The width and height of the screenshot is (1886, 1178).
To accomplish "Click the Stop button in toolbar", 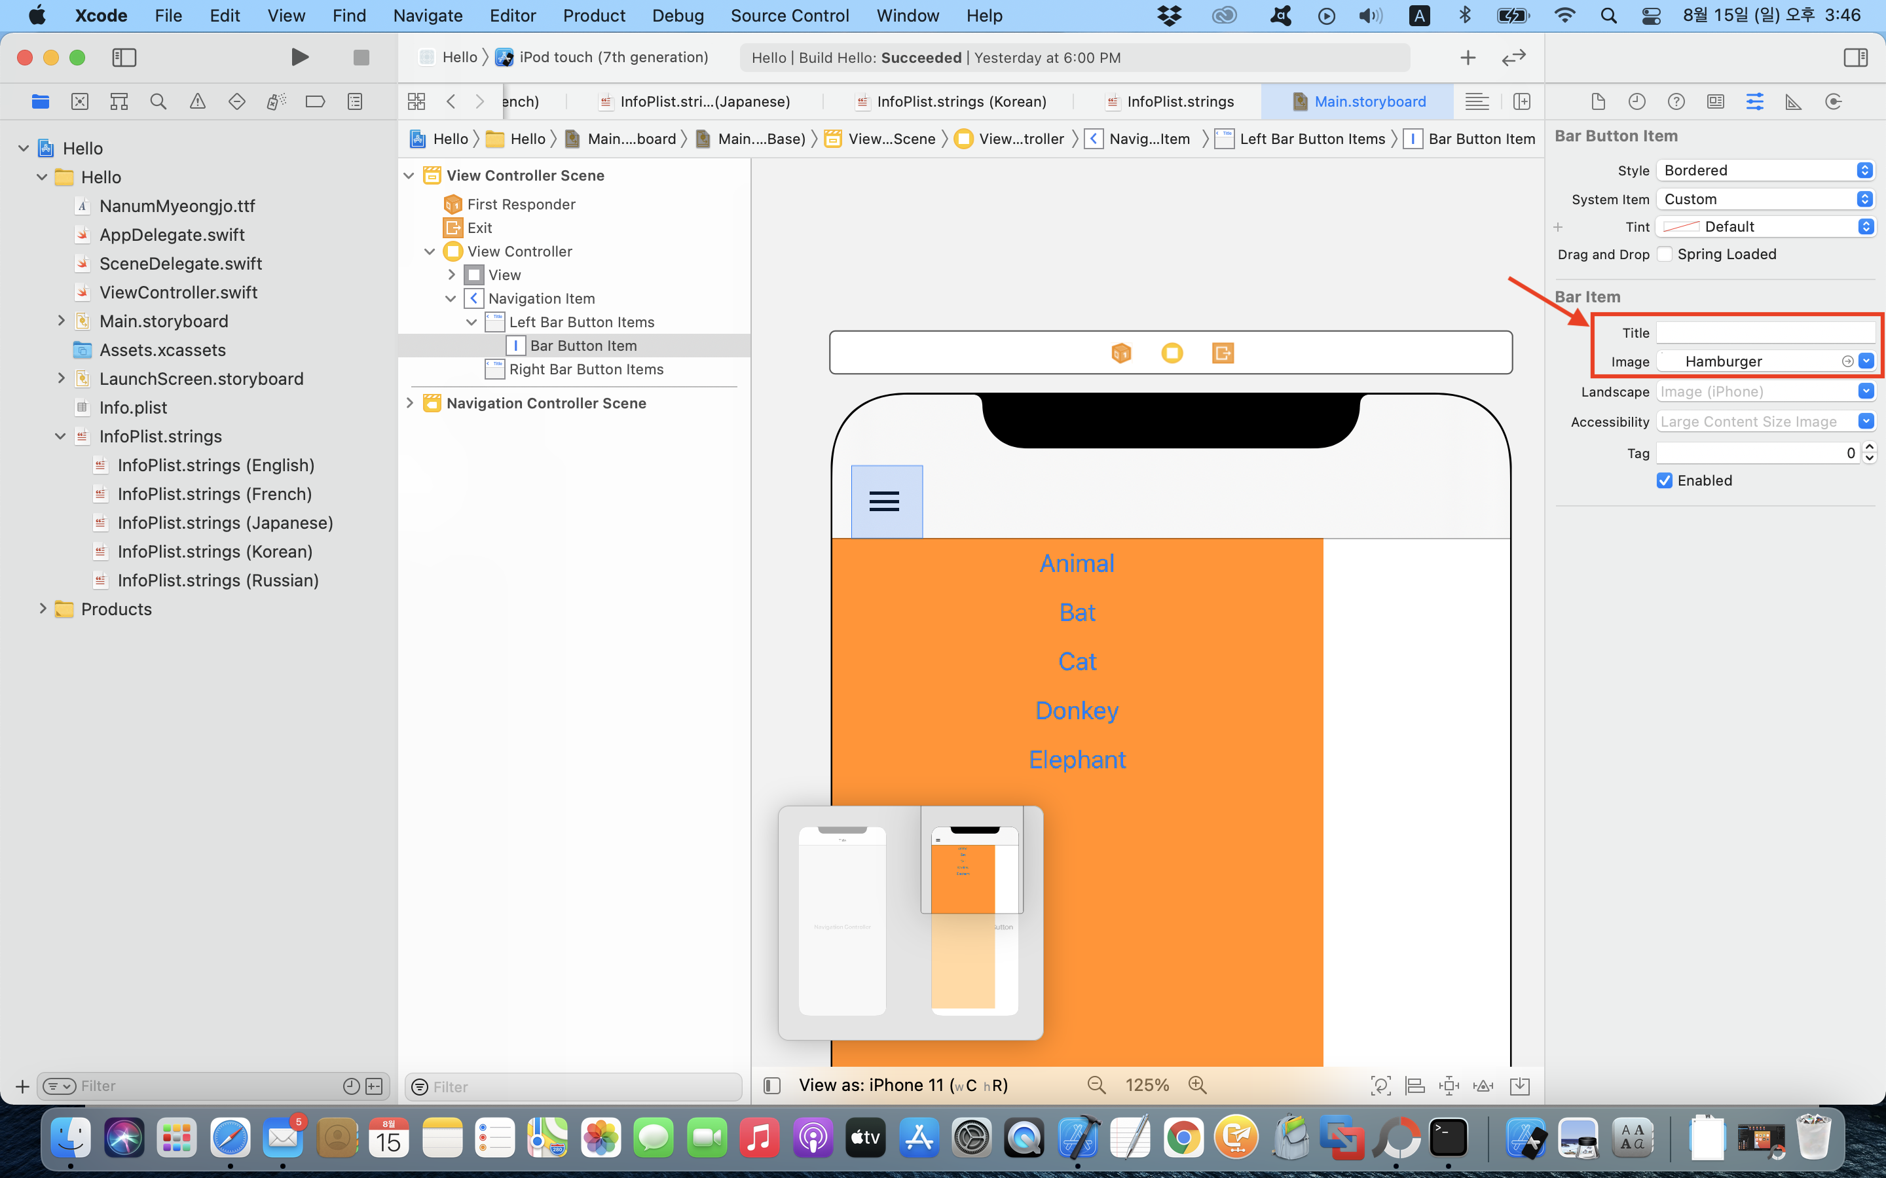I will click(x=361, y=57).
